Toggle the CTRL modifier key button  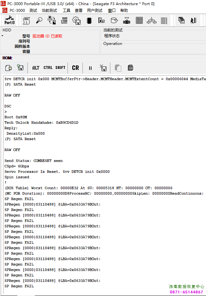[x=48, y=68]
